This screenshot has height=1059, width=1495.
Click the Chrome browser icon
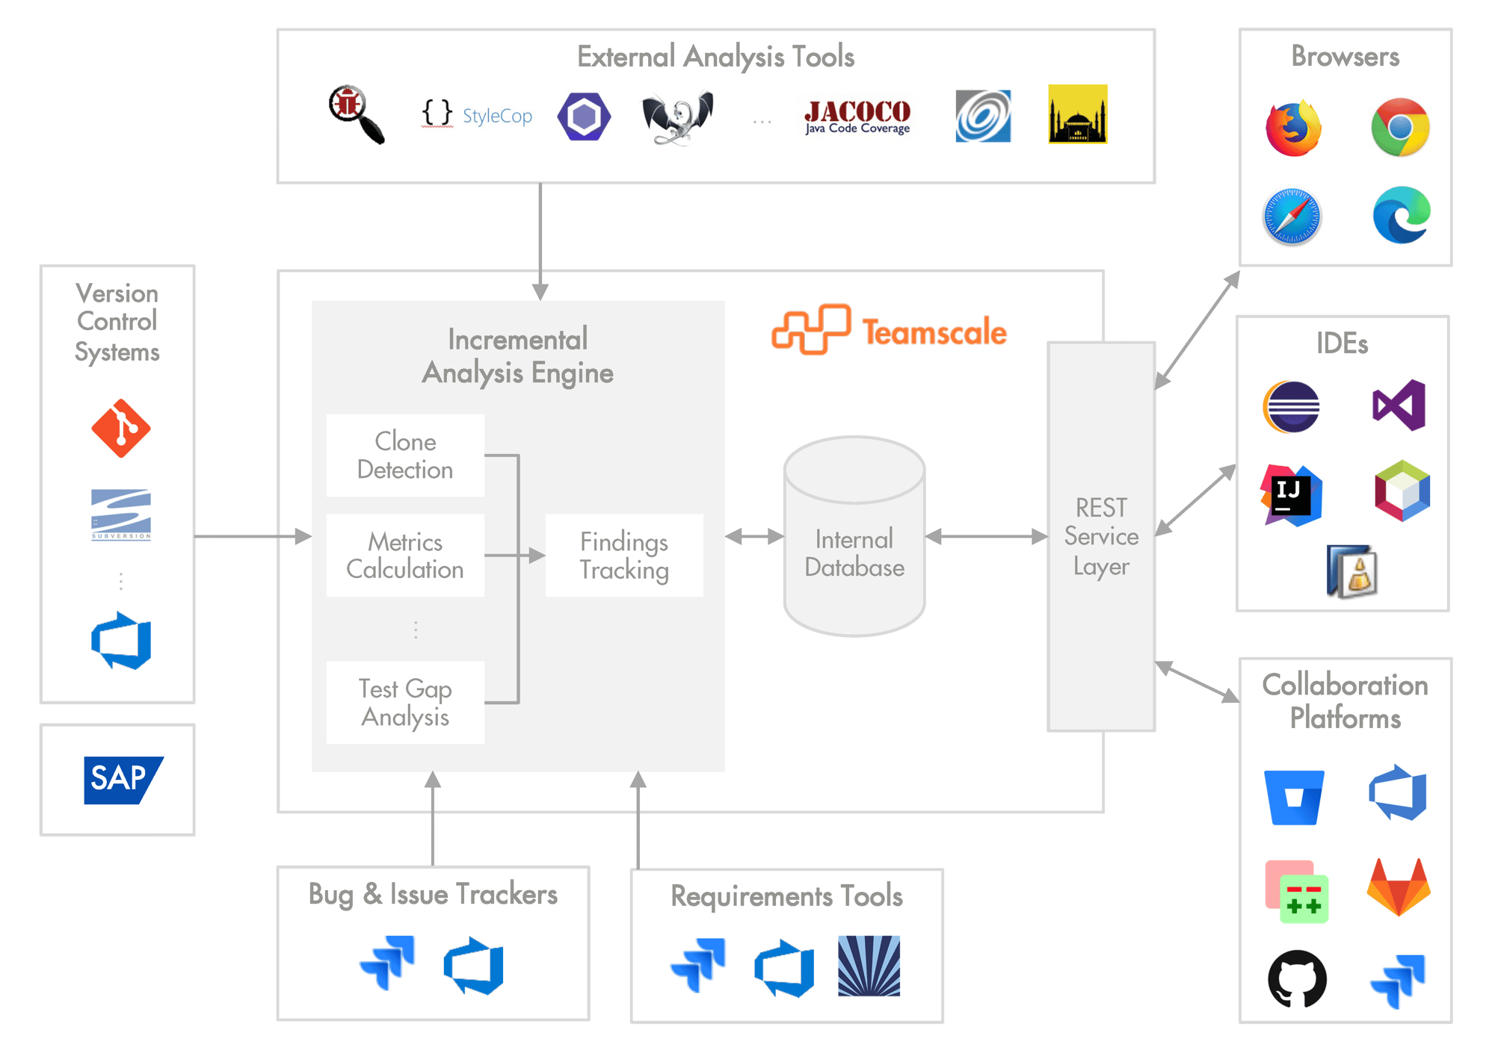1400,127
